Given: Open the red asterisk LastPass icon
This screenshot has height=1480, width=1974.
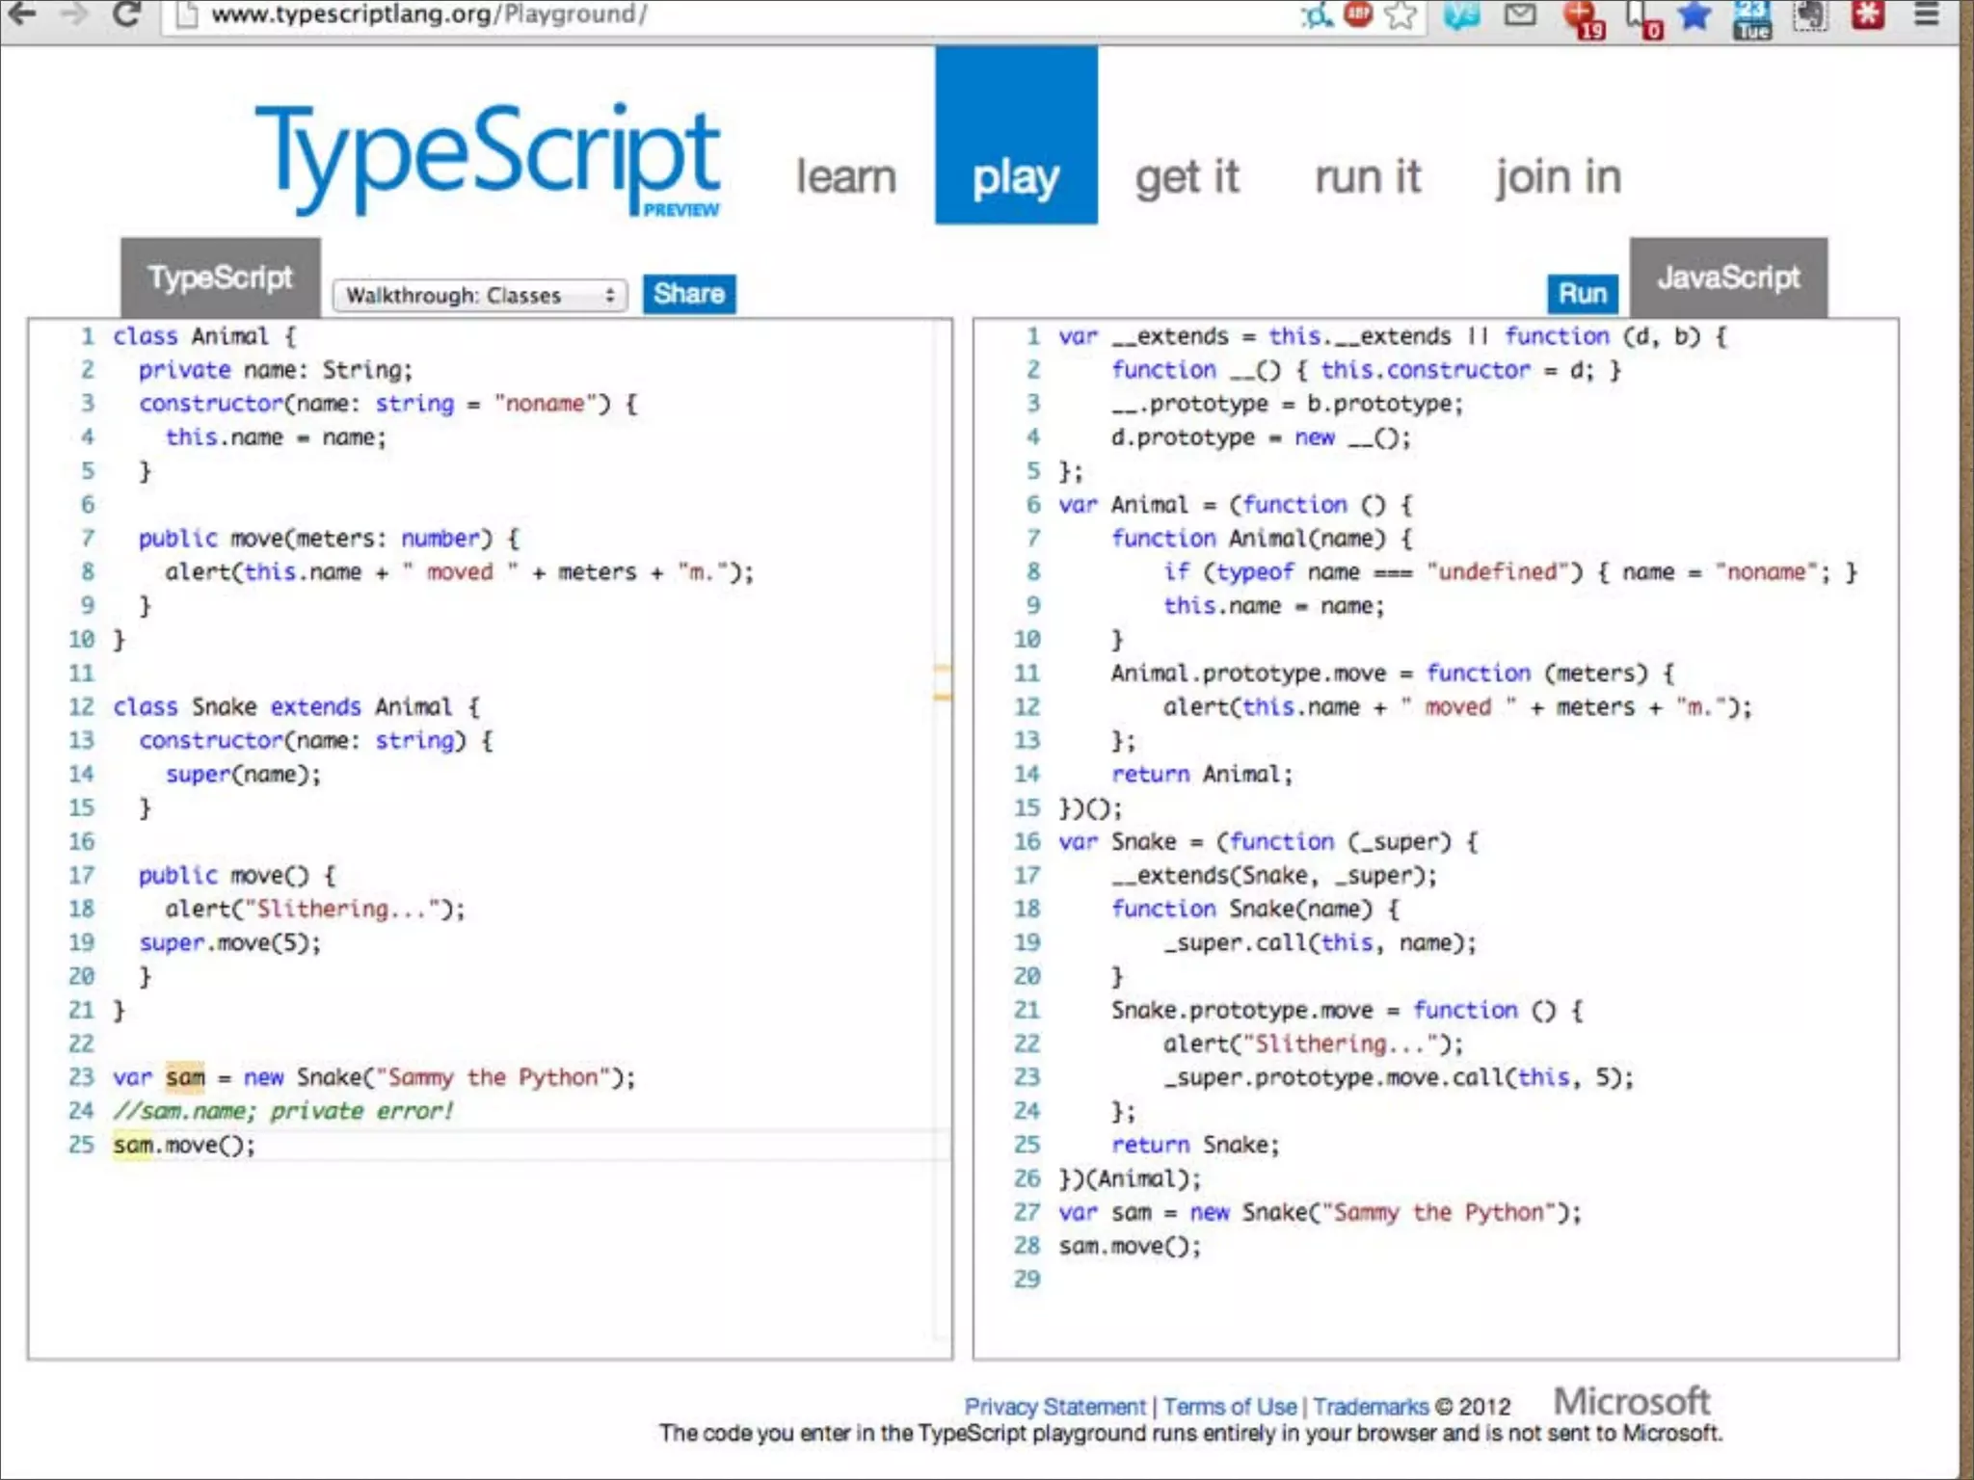Looking at the screenshot, I should [1867, 14].
